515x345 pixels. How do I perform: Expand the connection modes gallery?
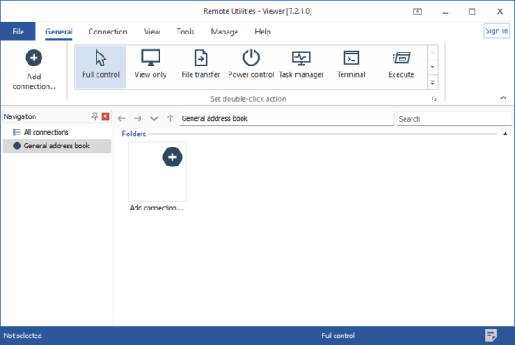[x=432, y=83]
